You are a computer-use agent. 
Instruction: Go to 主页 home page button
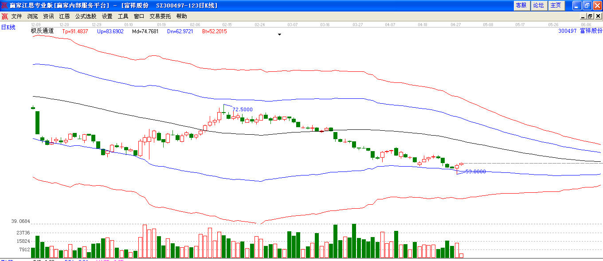pos(556,5)
